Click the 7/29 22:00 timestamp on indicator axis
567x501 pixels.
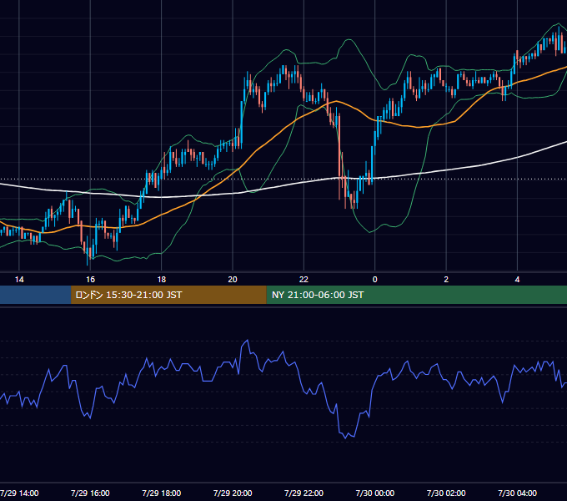tap(304, 493)
